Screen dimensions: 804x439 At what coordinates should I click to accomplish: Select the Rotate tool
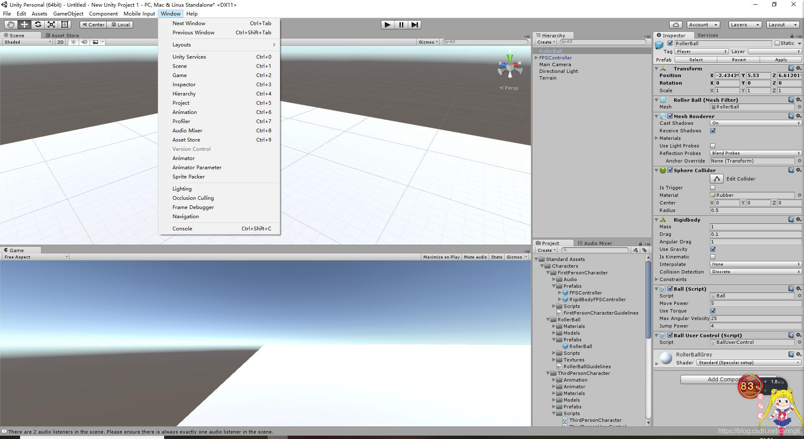pos(38,25)
